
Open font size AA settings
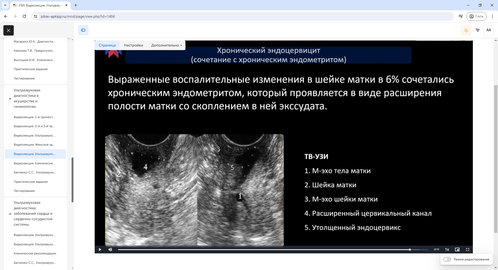click(x=488, y=30)
